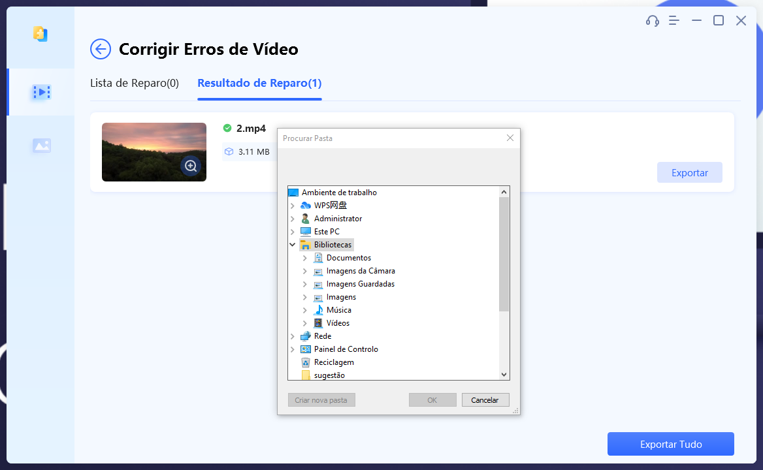Click the Ambiente de trabalho desktop icon
Image resolution: width=763 pixels, height=470 pixels.
(x=293, y=193)
